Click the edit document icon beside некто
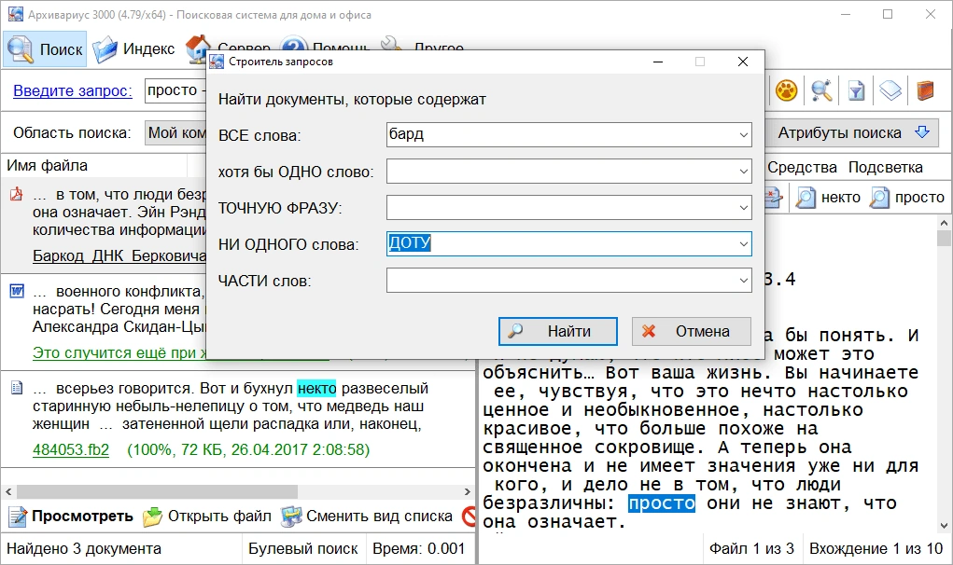The height and width of the screenshot is (565, 953). 773,198
